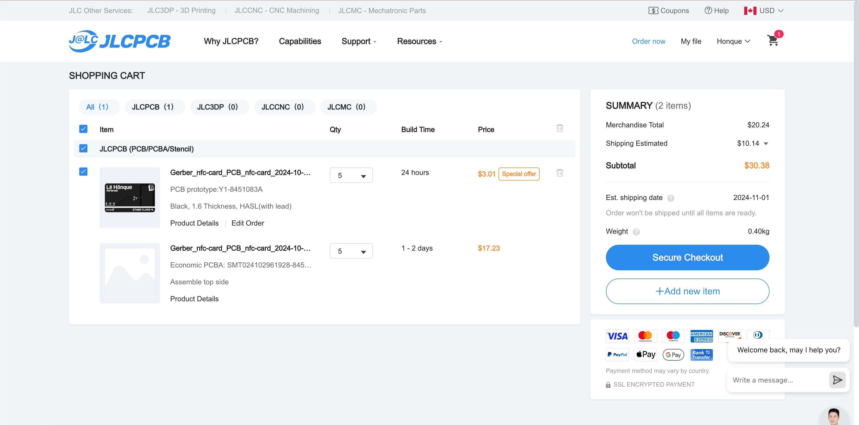The height and width of the screenshot is (425, 859).
Task: Click the JLCPCB logo
Action: (x=120, y=41)
